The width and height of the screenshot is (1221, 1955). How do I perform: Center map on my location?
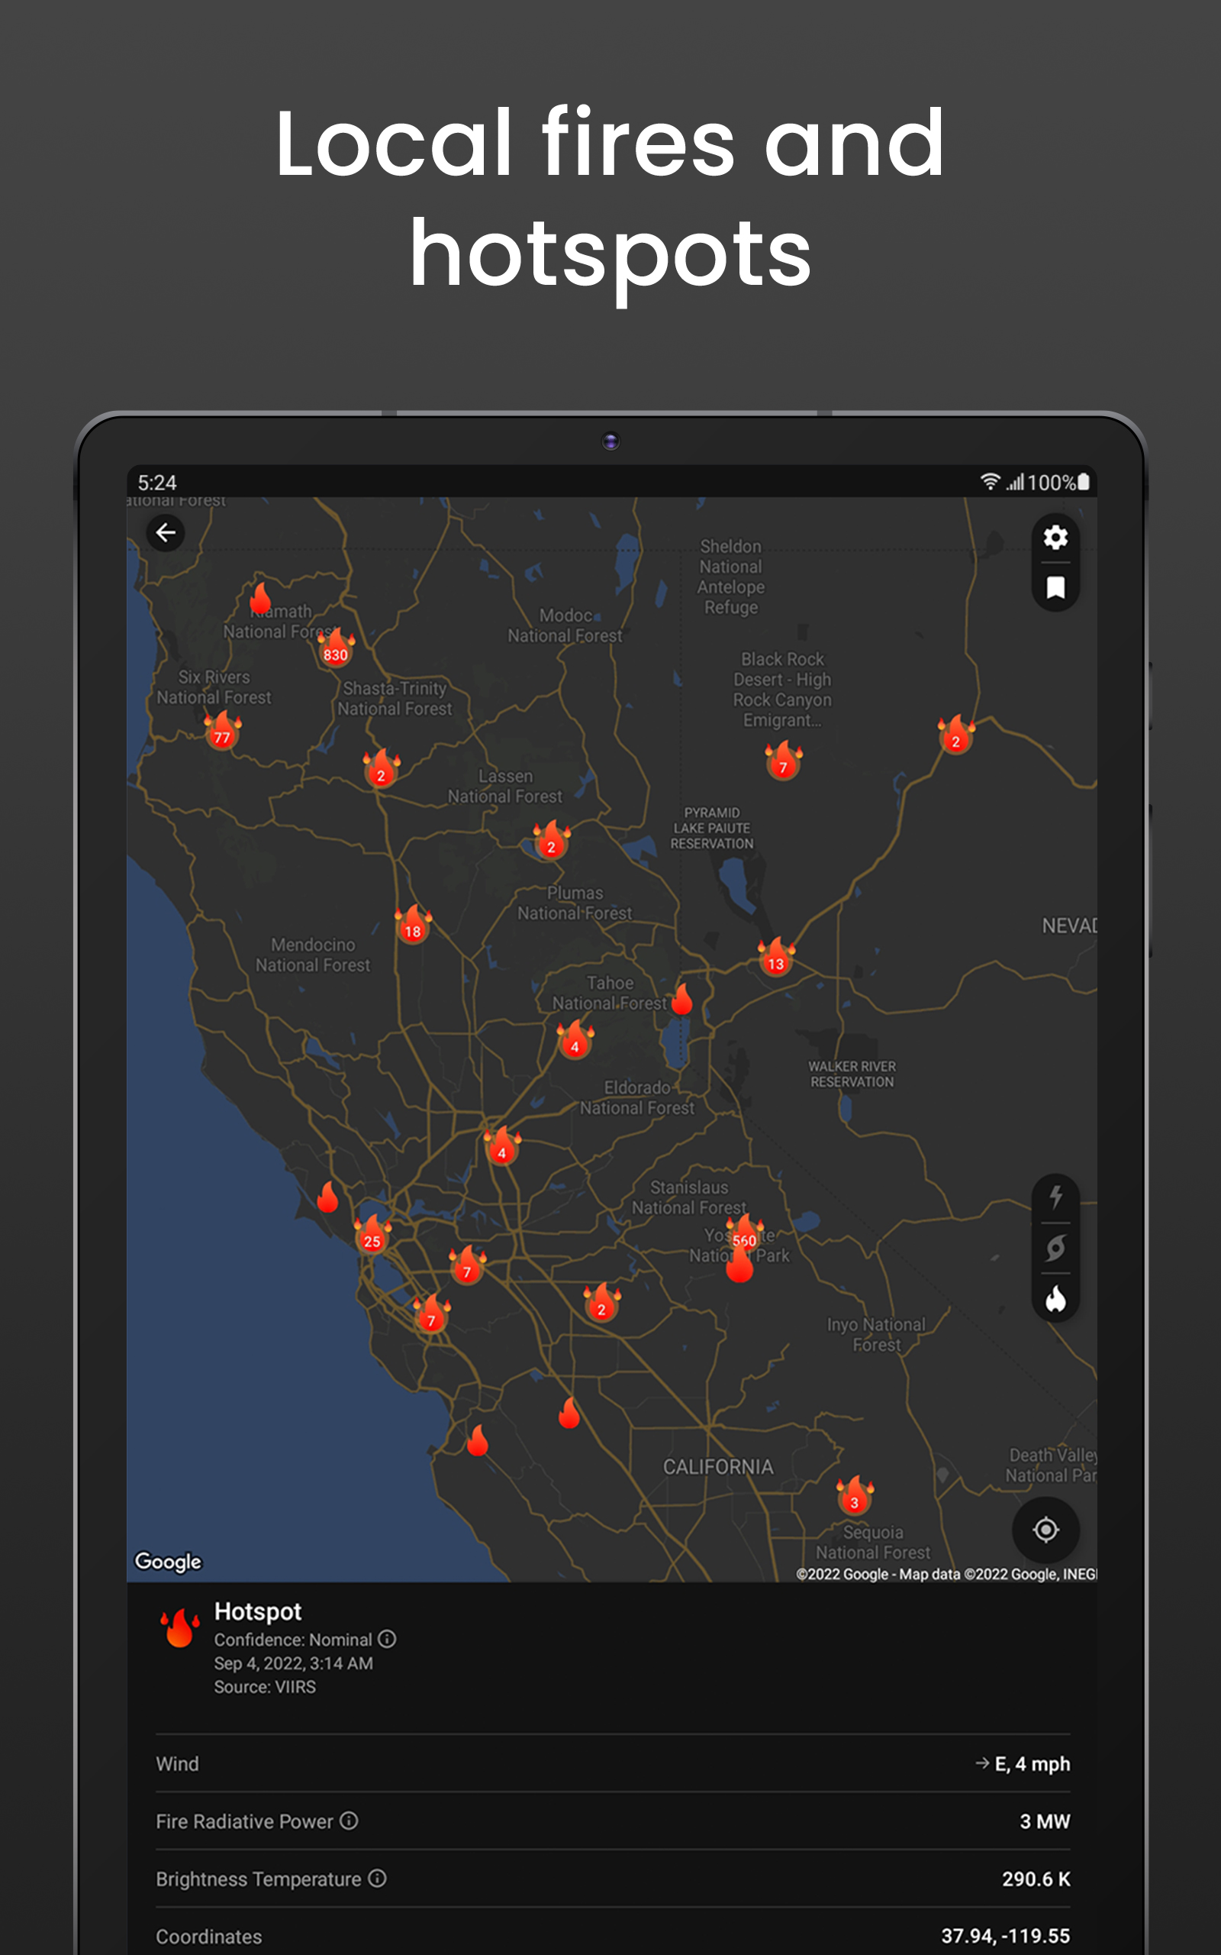(1045, 1530)
